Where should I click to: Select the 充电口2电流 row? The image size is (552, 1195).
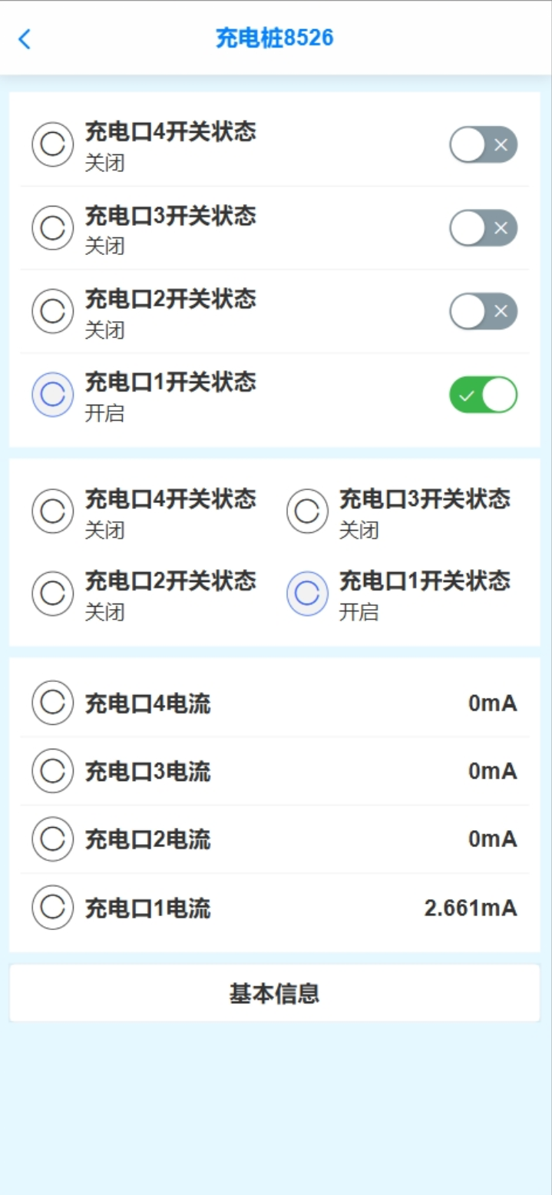pos(274,839)
